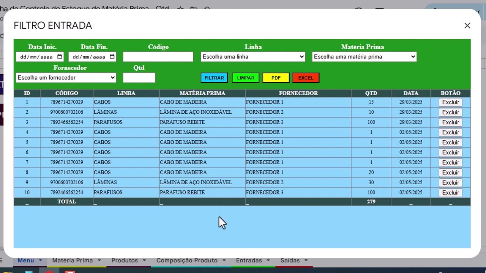Open the Composição Produto tab arrow
This screenshot has width=486, height=273.
224,260
